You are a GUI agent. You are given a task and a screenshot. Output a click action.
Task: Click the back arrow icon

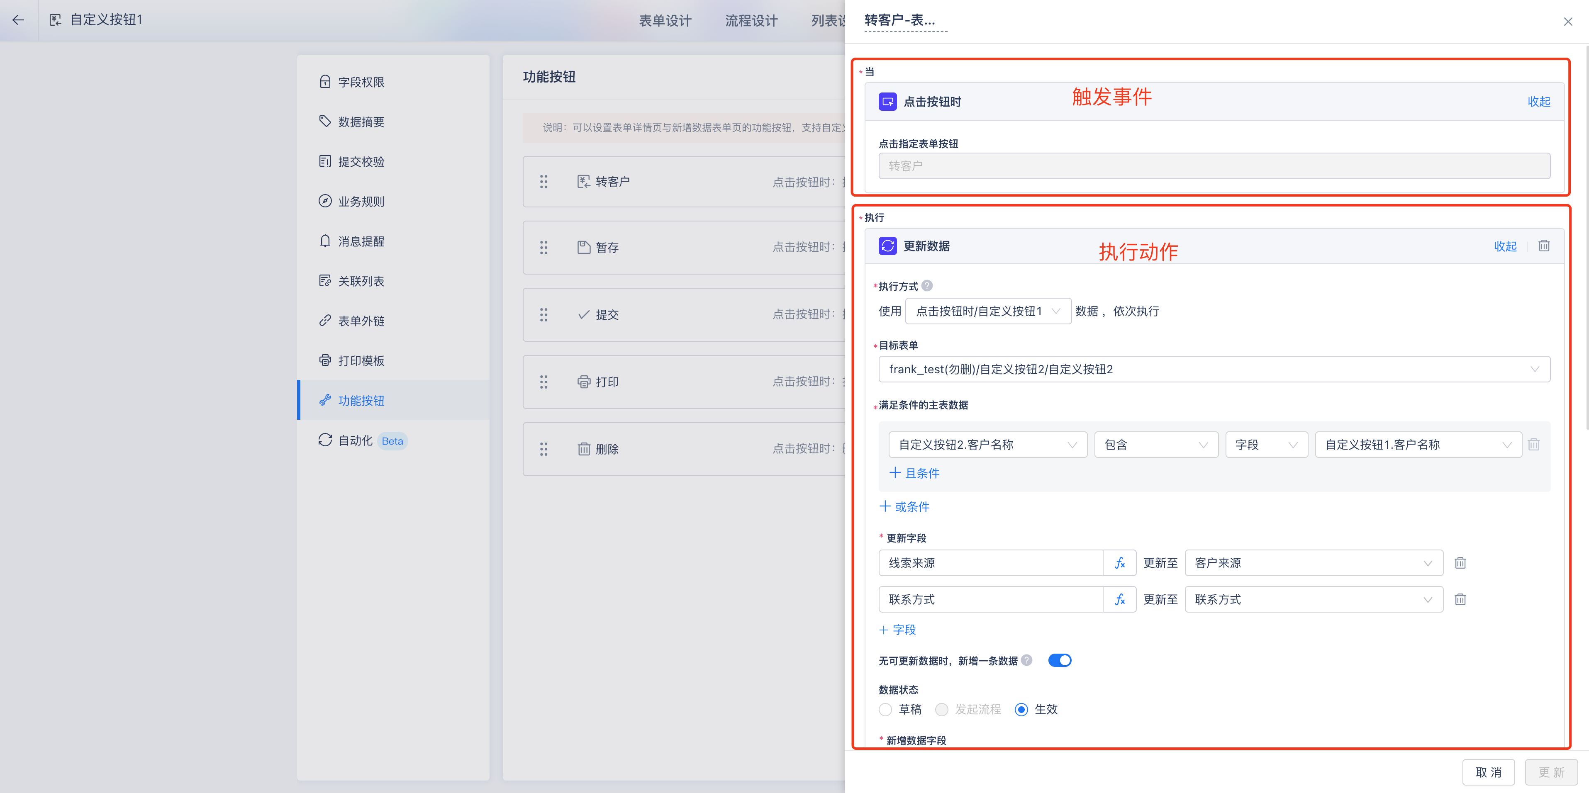[x=19, y=20]
